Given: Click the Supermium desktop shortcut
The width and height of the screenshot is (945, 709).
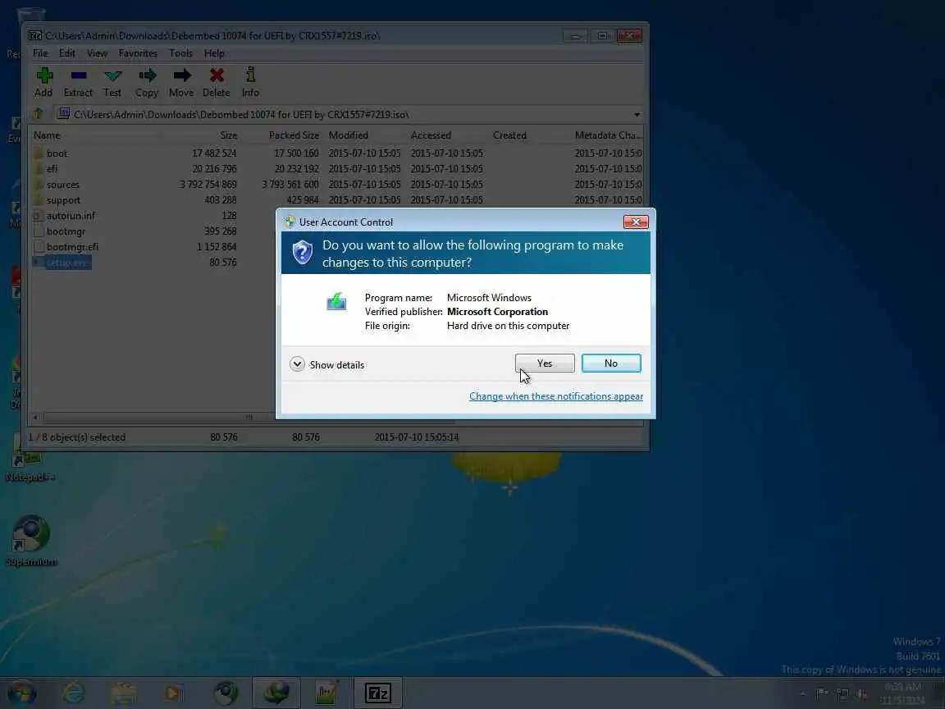Looking at the screenshot, I should coord(30,541).
